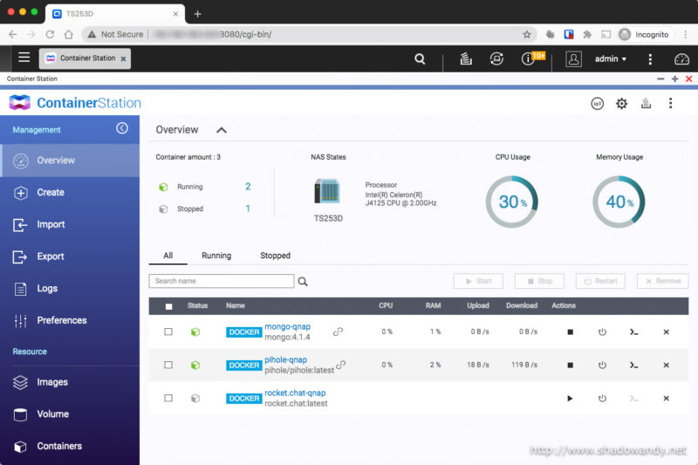The width and height of the screenshot is (698, 465).
Task: Click the search magnifier in QTS toolbar
Action: click(x=420, y=59)
